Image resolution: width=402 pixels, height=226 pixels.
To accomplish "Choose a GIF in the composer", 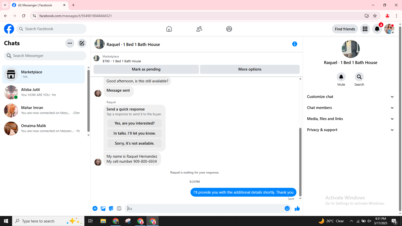I will [x=119, y=208].
